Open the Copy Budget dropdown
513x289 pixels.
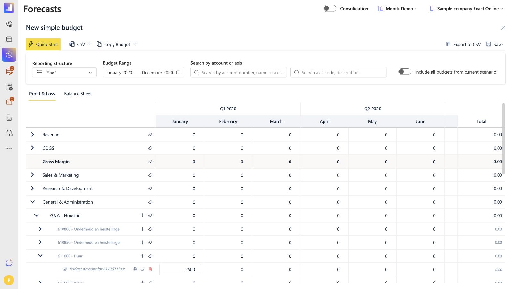[x=117, y=44]
